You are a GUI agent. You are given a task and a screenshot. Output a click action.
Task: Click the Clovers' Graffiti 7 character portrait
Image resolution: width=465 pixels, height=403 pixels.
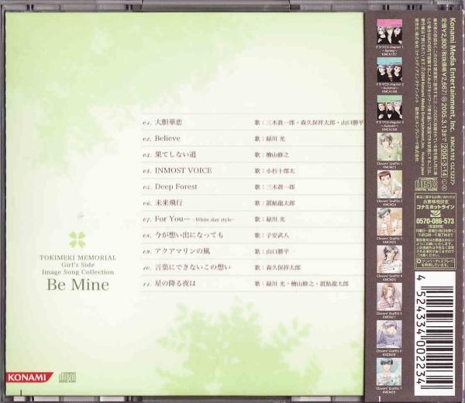pyautogui.click(x=389, y=370)
